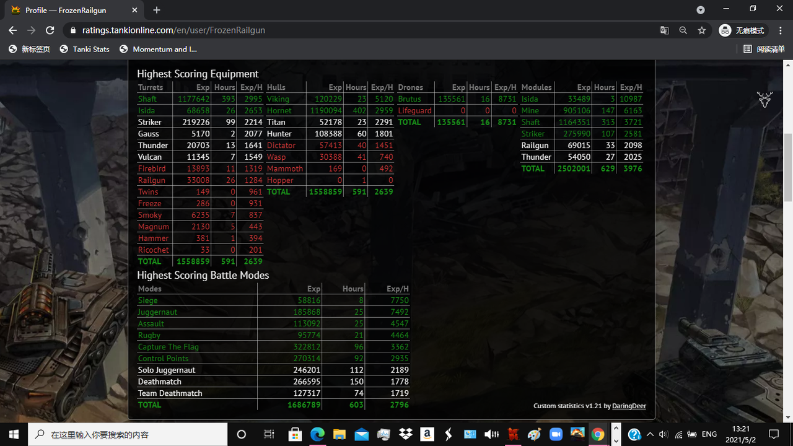Open the Windows notification center
Viewport: 793px width, 446px height.
click(x=774, y=434)
